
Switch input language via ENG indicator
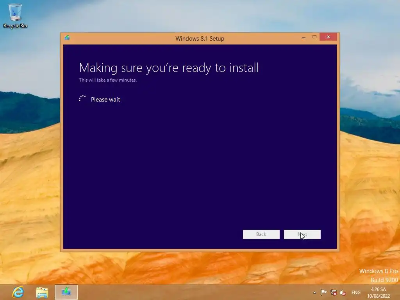[356, 292]
